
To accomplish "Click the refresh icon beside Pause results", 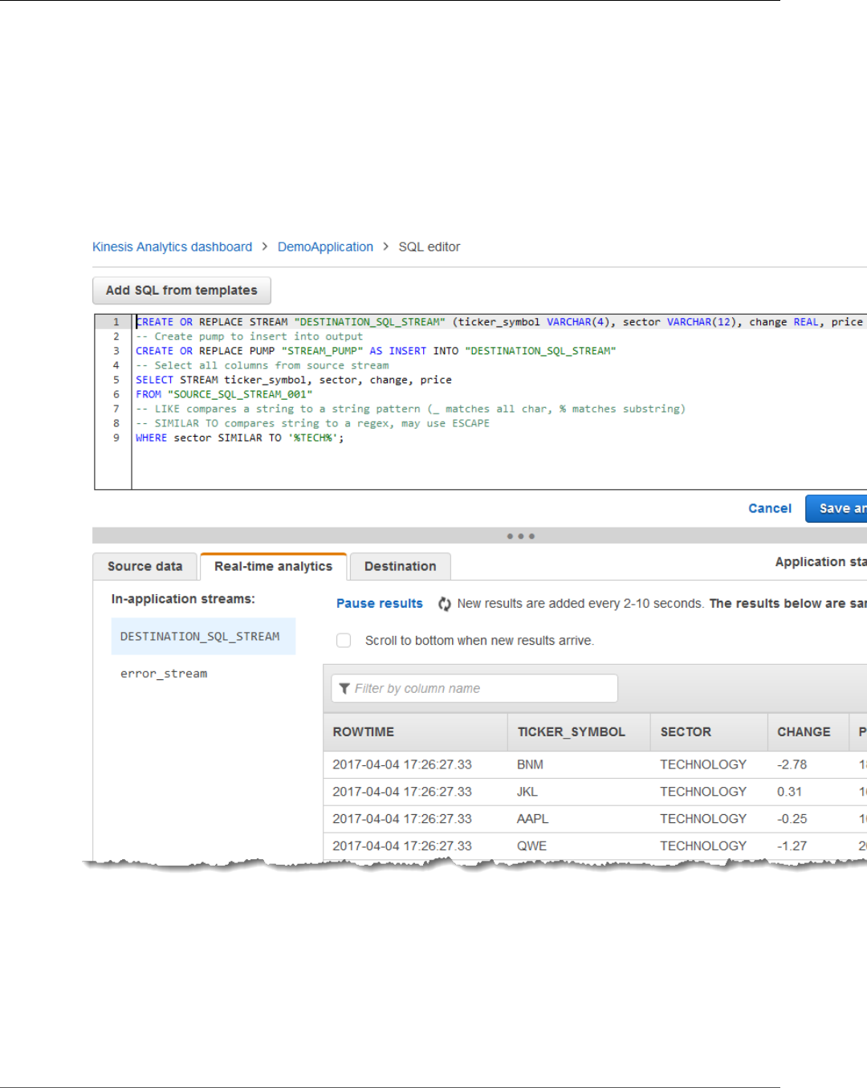I will pos(444,604).
